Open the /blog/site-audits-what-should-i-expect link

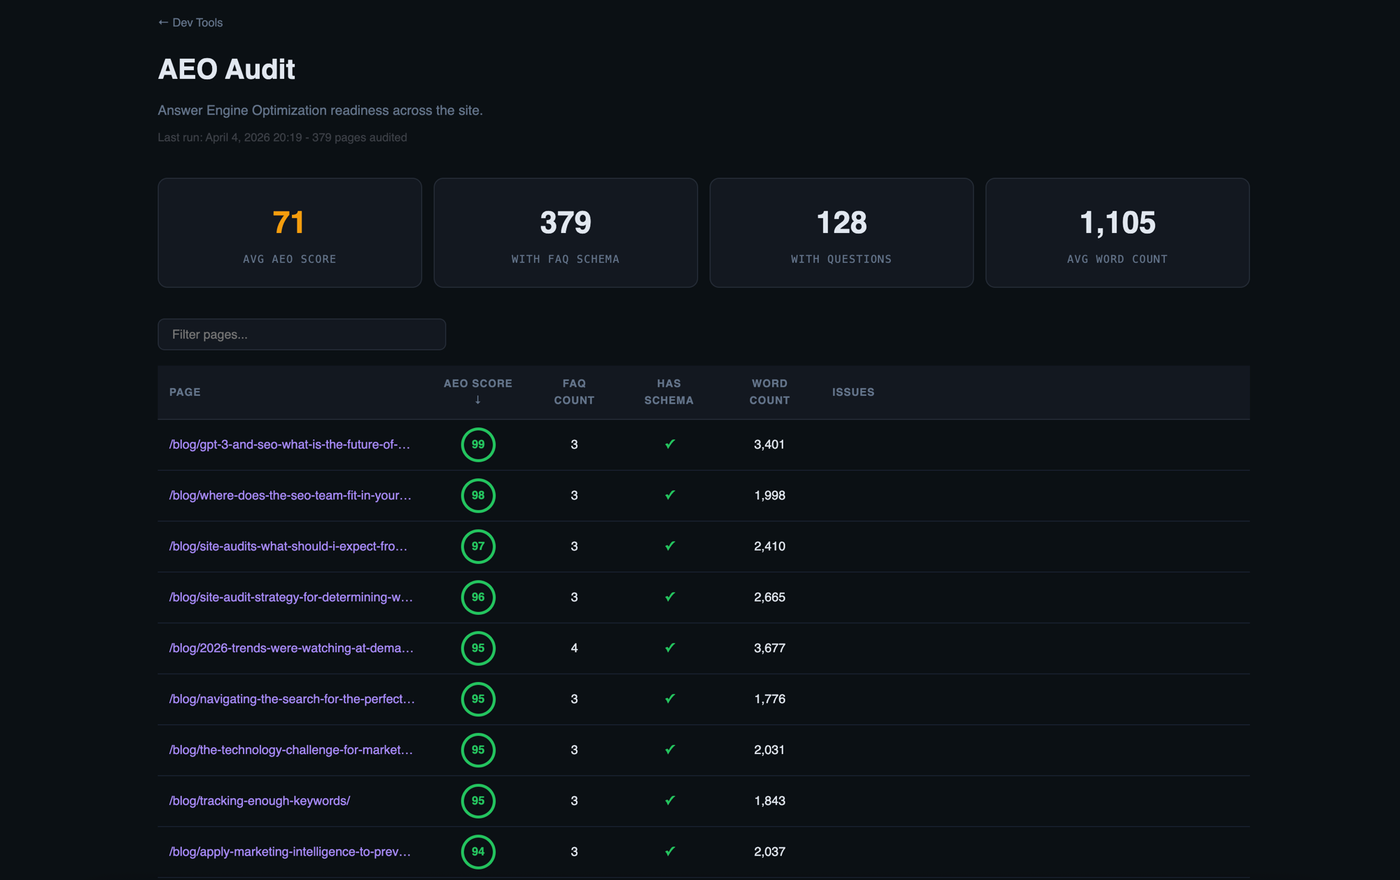[288, 546]
